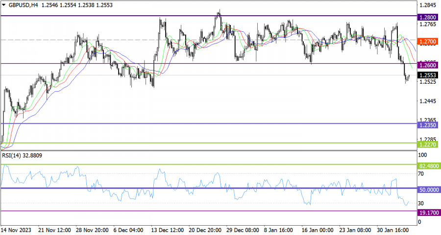The image size is (441, 235).
Task: Select the 1.2350 blue support label
Action: tap(428, 125)
